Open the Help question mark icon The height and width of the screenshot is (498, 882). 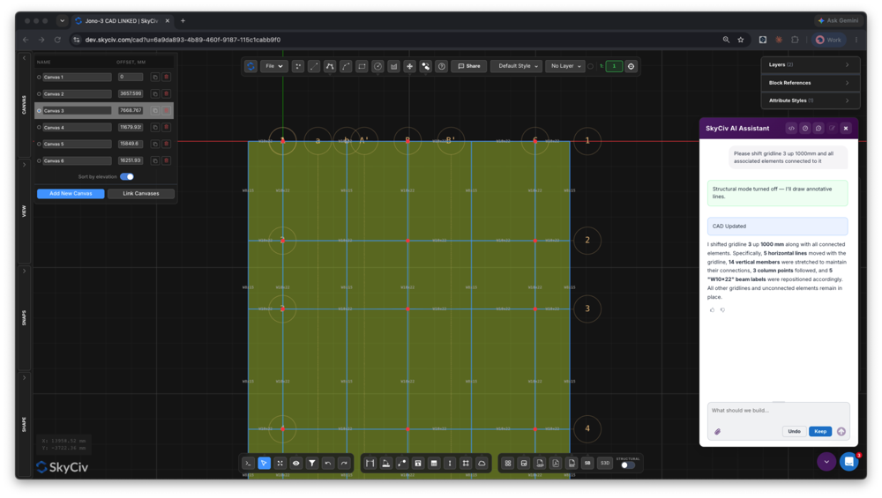(442, 66)
